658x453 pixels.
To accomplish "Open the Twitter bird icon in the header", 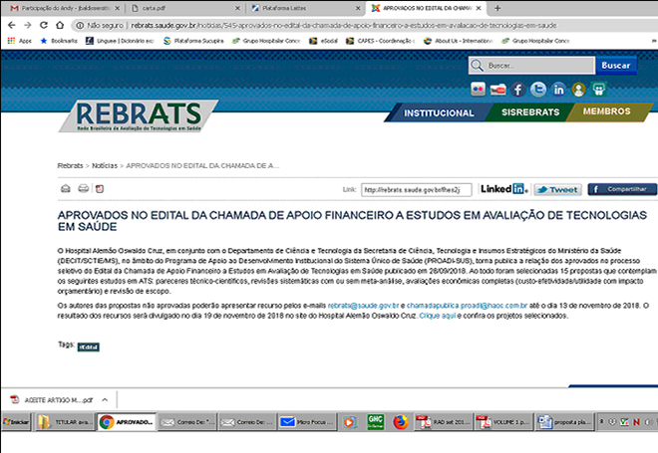I will [x=538, y=90].
